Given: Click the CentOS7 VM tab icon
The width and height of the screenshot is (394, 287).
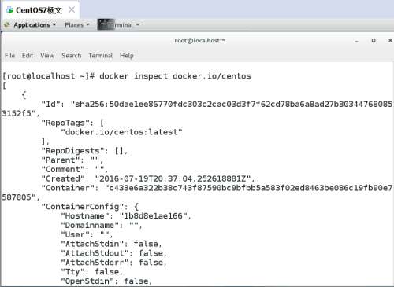Looking at the screenshot, I should tap(9, 10).
